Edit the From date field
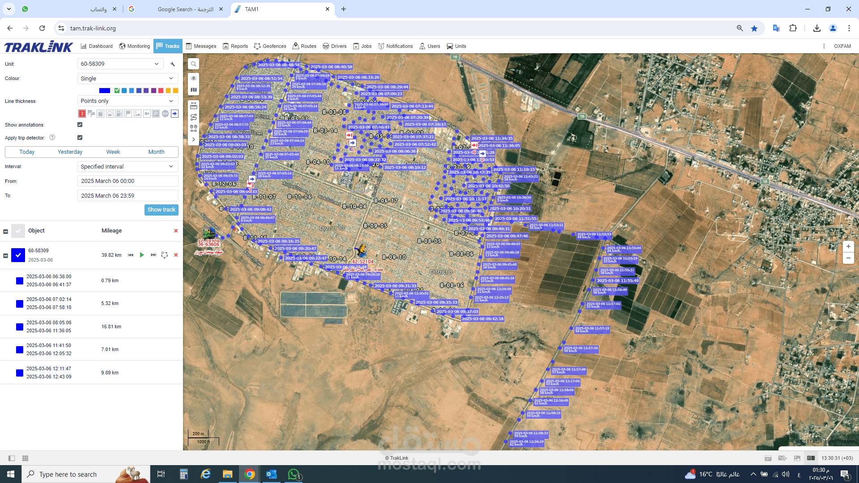 point(128,181)
